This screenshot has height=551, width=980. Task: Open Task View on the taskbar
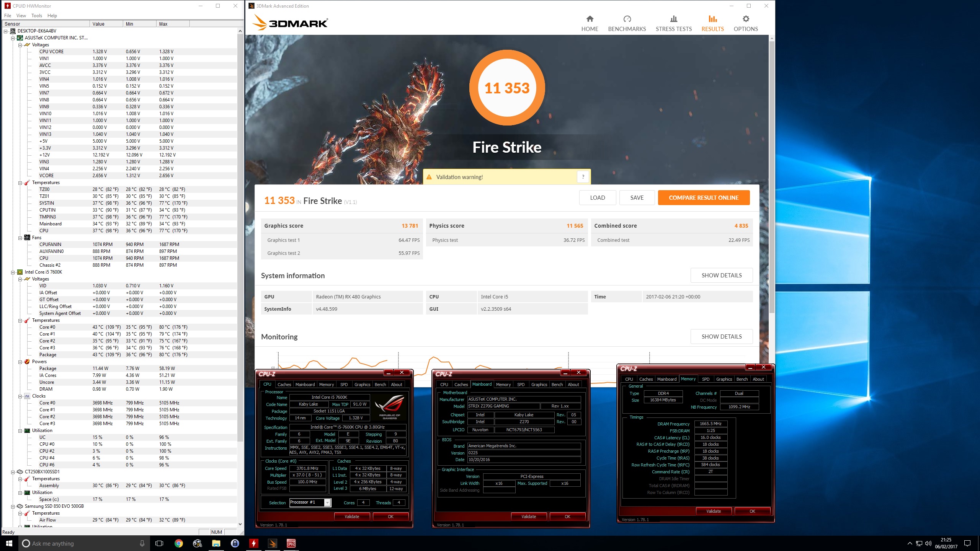pos(159,543)
